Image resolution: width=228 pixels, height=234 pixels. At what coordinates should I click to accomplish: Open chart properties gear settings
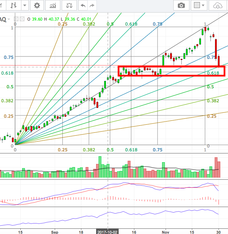point(37,6)
